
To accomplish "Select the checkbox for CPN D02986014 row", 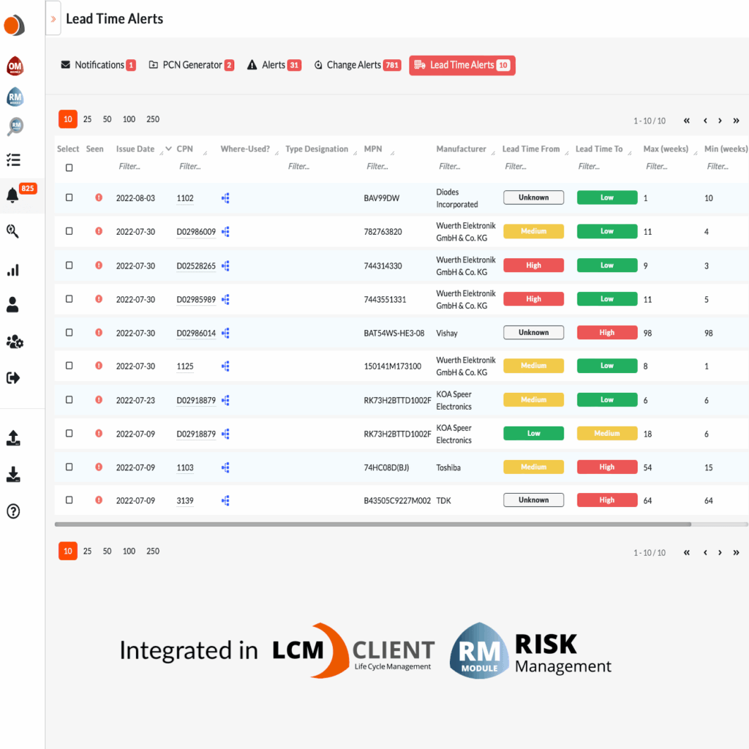I will pyautogui.click(x=68, y=332).
